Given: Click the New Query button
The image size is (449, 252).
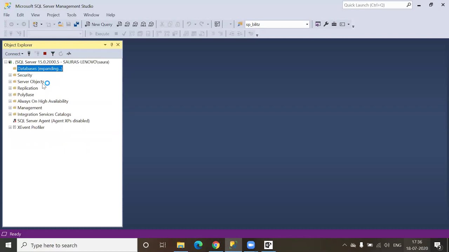Looking at the screenshot, I should pyautogui.click(x=99, y=24).
